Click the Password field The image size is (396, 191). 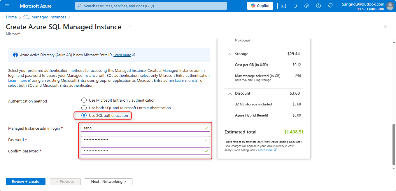[x=145, y=140]
